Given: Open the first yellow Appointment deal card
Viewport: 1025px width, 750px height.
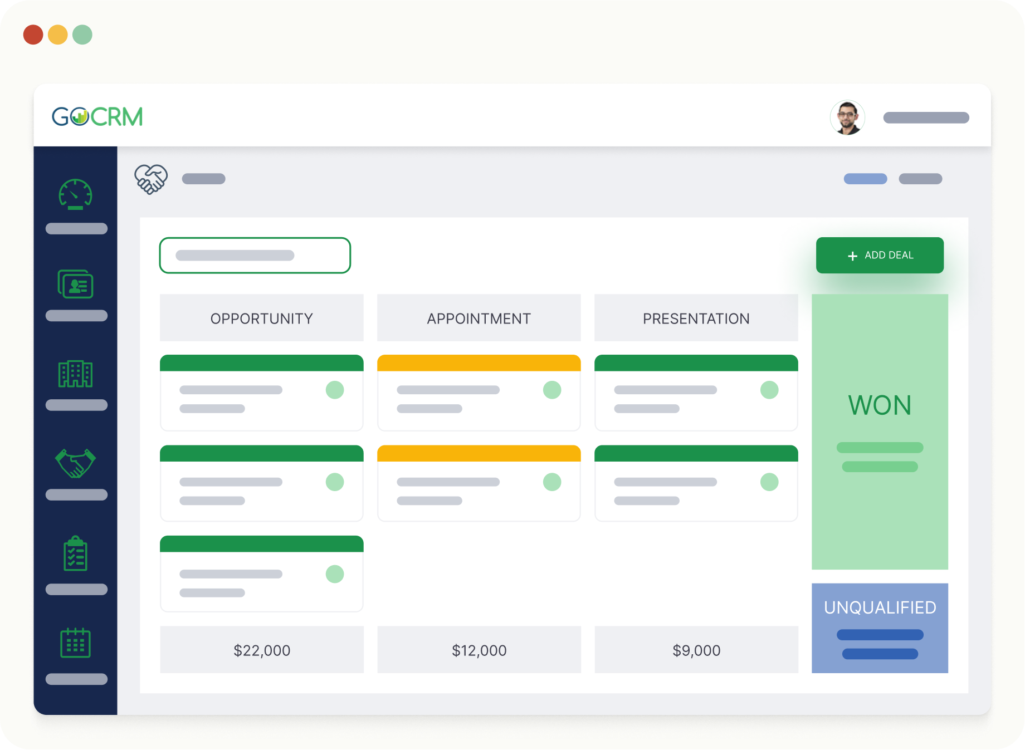Looking at the screenshot, I should click(x=479, y=393).
